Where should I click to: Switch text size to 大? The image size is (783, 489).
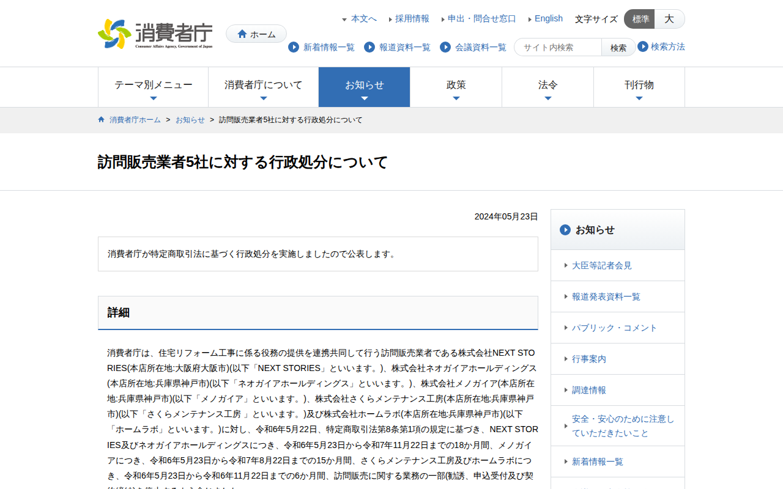click(x=669, y=19)
